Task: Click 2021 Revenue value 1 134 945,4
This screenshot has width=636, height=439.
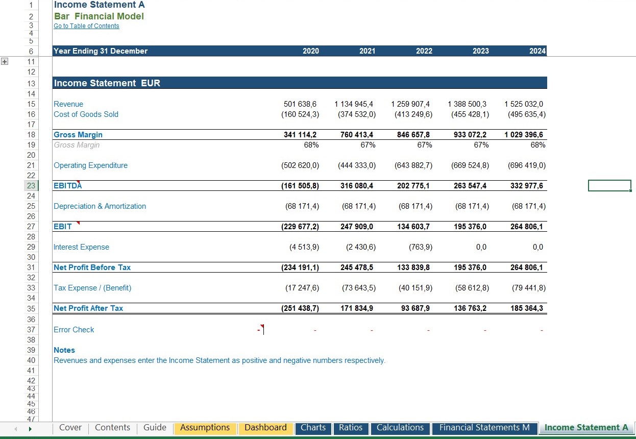Action: [354, 104]
